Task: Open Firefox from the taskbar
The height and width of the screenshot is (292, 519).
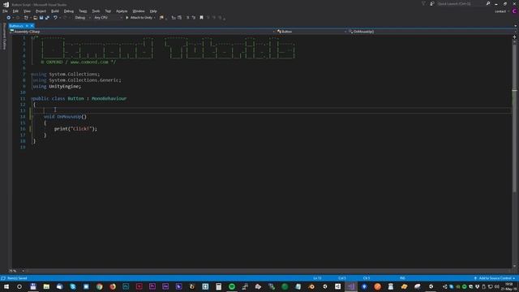Action: pyautogui.click(x=113, y=286)
